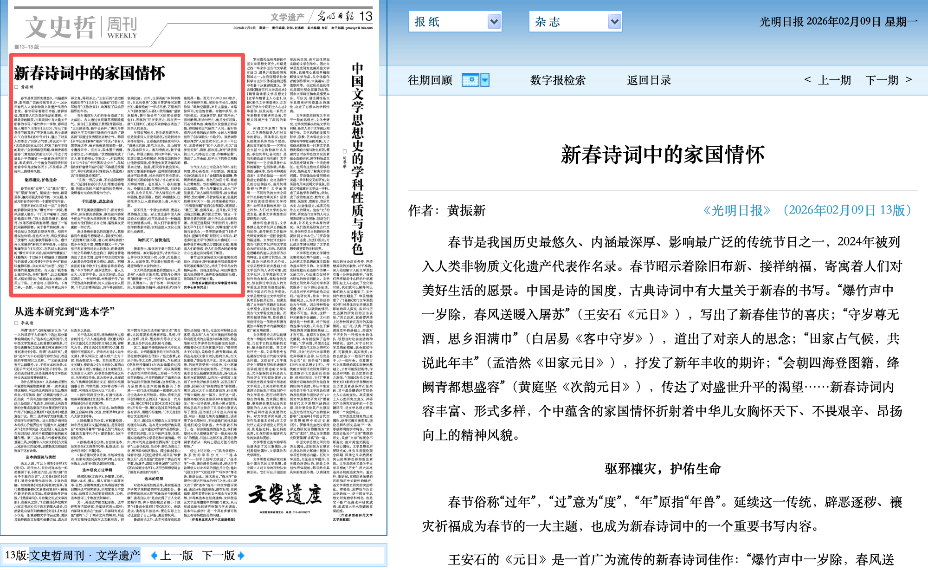Go to previous issue via 上一期

click(834, 80)
